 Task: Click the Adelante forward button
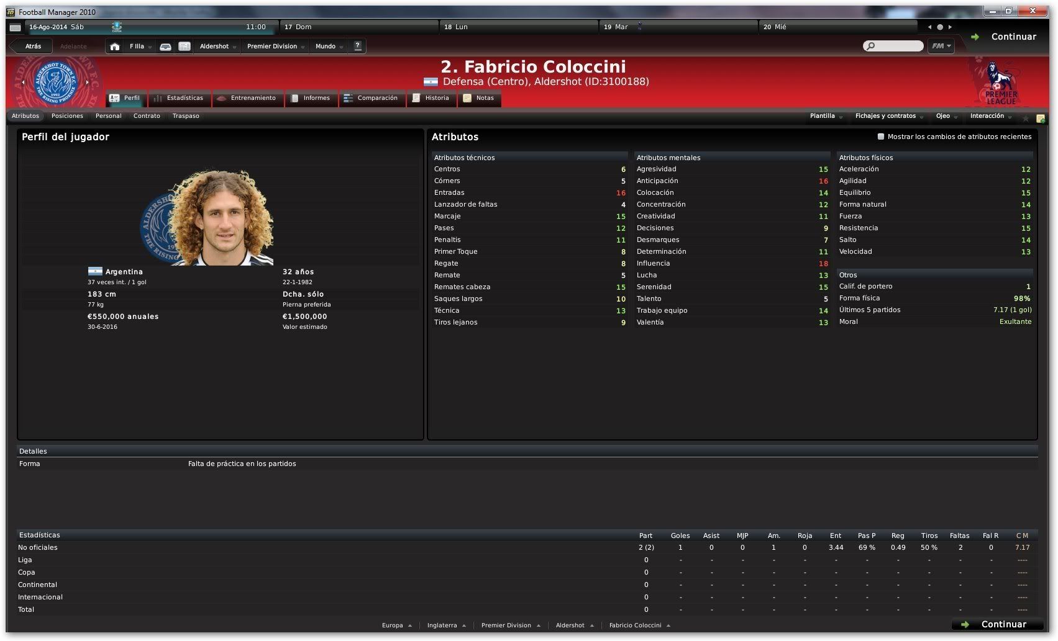(73, 47)
